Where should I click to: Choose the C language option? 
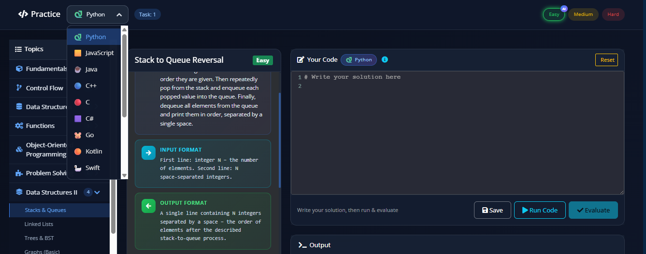click(x=94, y=102)
